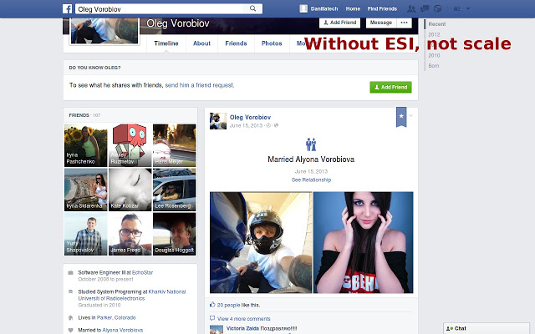Open Alexey Ruzhelov friend thumbnail
The width and height of the screenshot is (535, 334).
click(x=130, y=145)
